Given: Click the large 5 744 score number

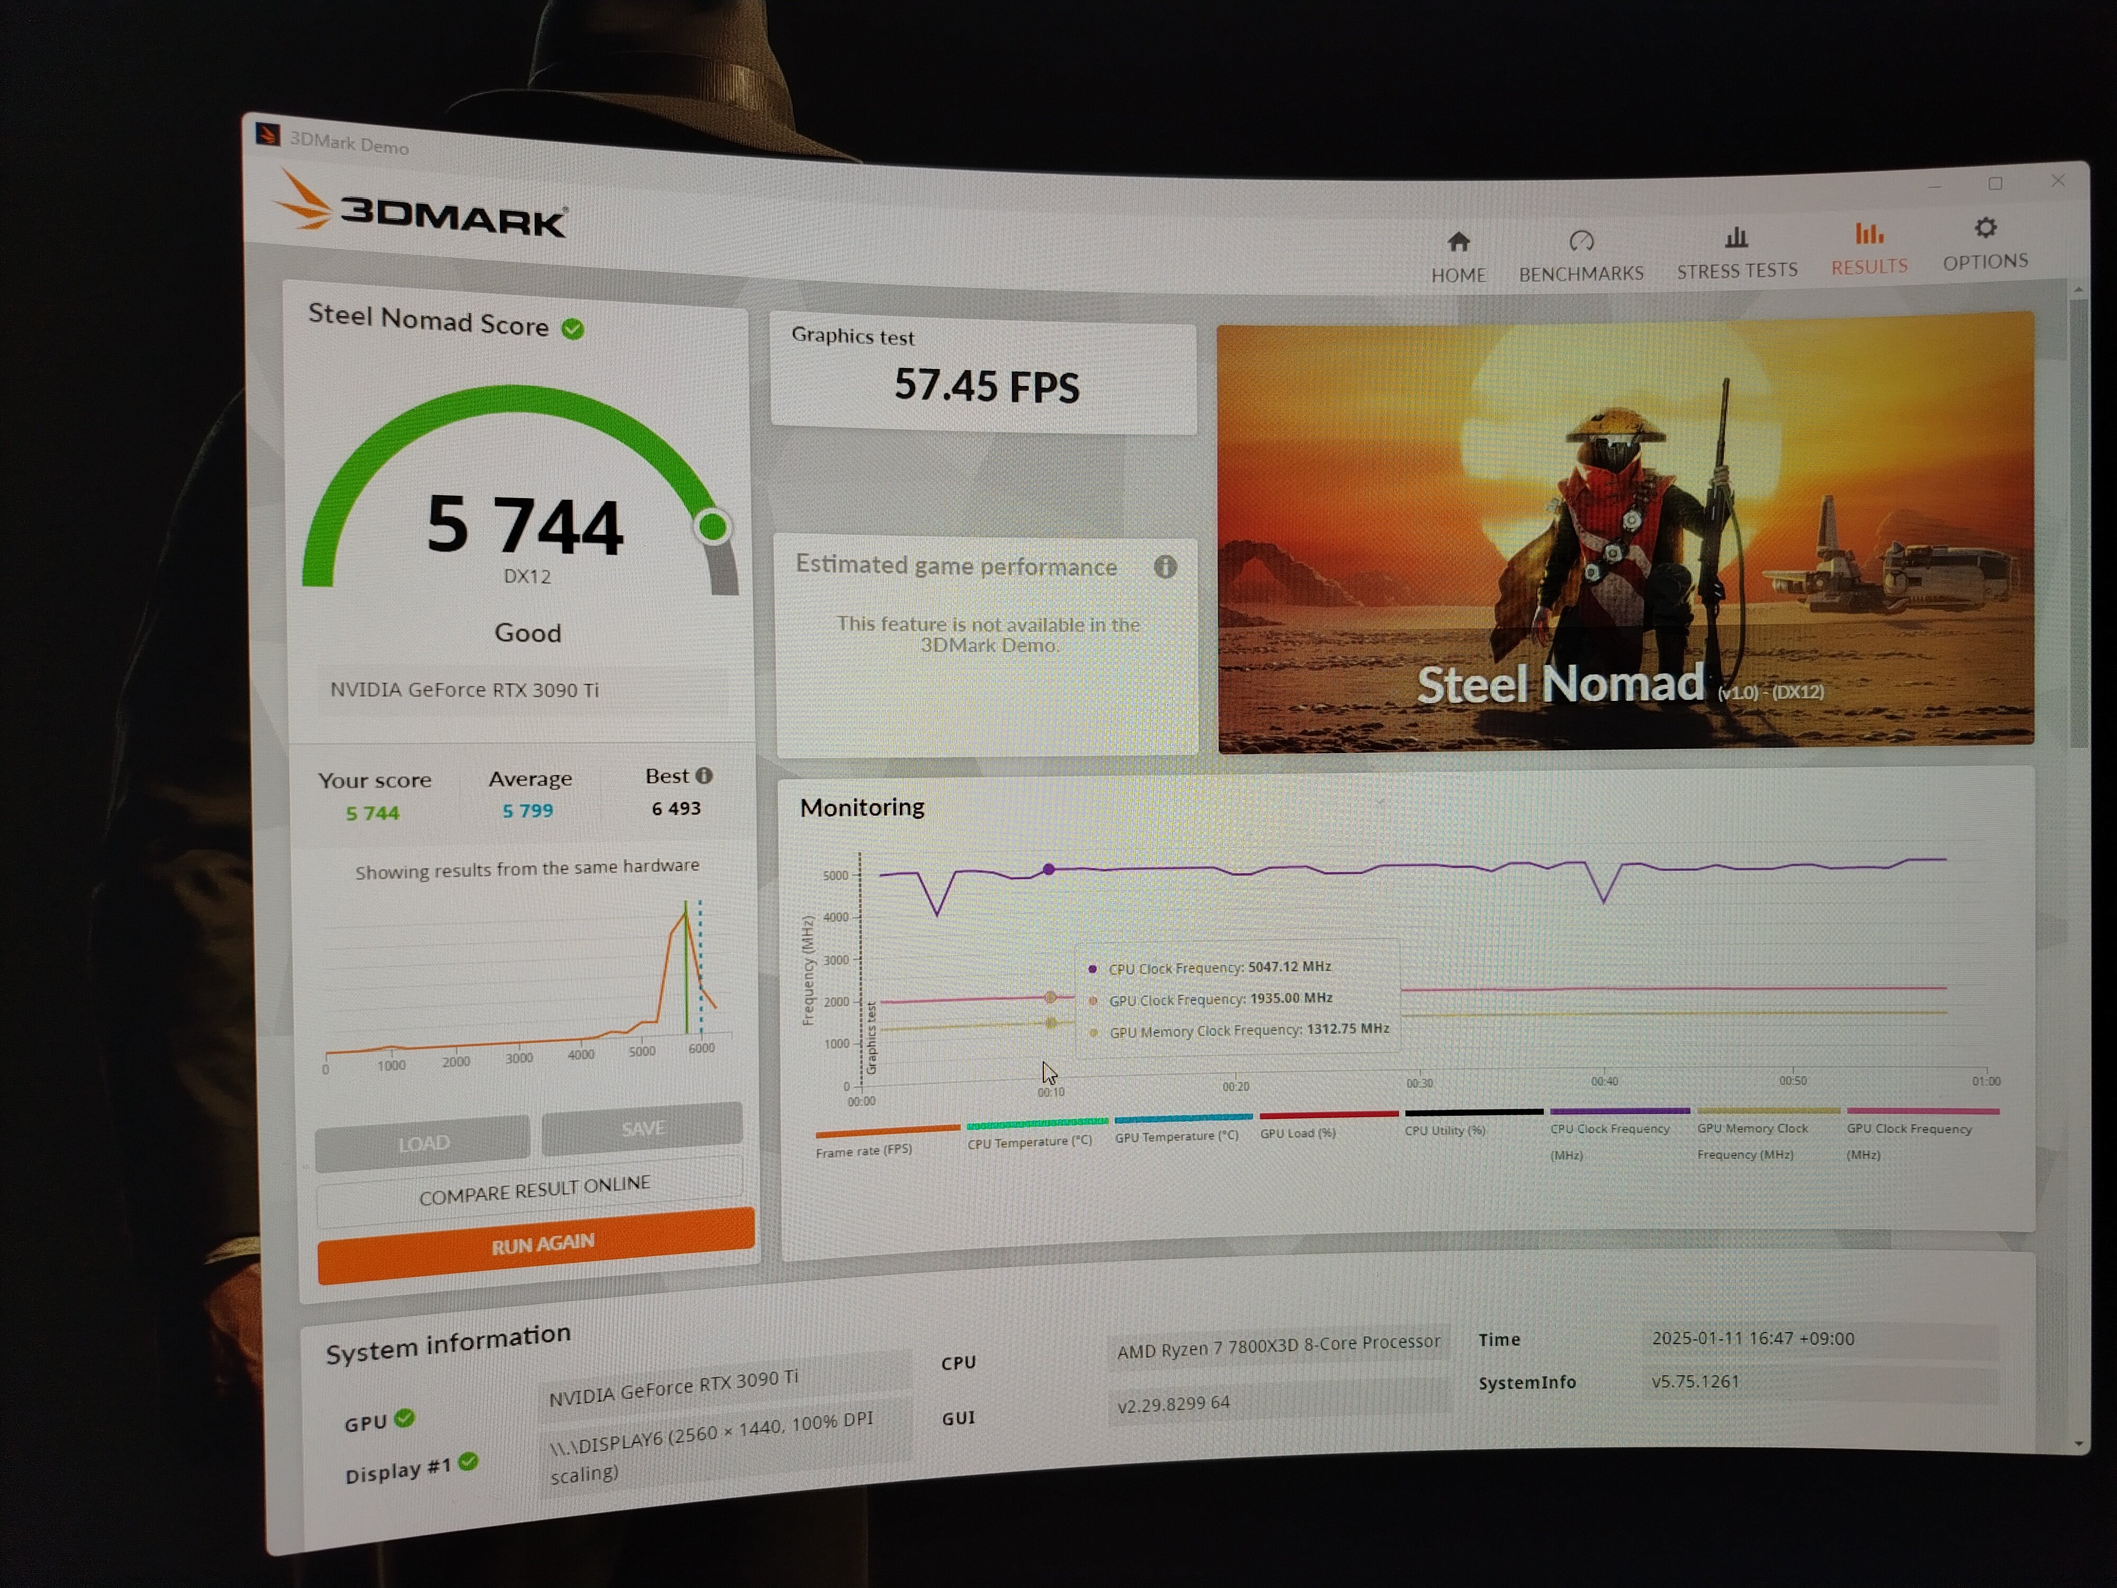Looking at the screenshot, I should point(524,525).
